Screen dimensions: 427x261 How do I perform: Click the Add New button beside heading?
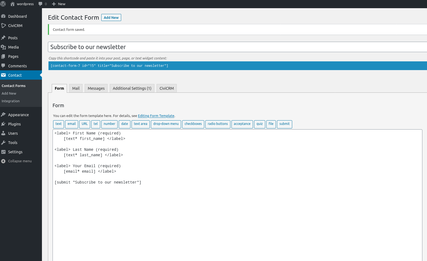pyautogui.click(x=111, y=17)
